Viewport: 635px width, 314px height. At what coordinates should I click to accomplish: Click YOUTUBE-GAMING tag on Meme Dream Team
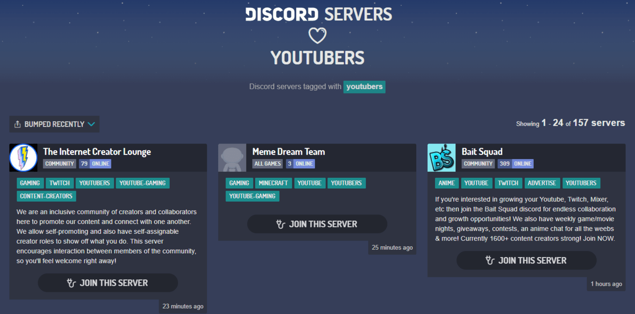pyautogui.click(x=253, y=196)
